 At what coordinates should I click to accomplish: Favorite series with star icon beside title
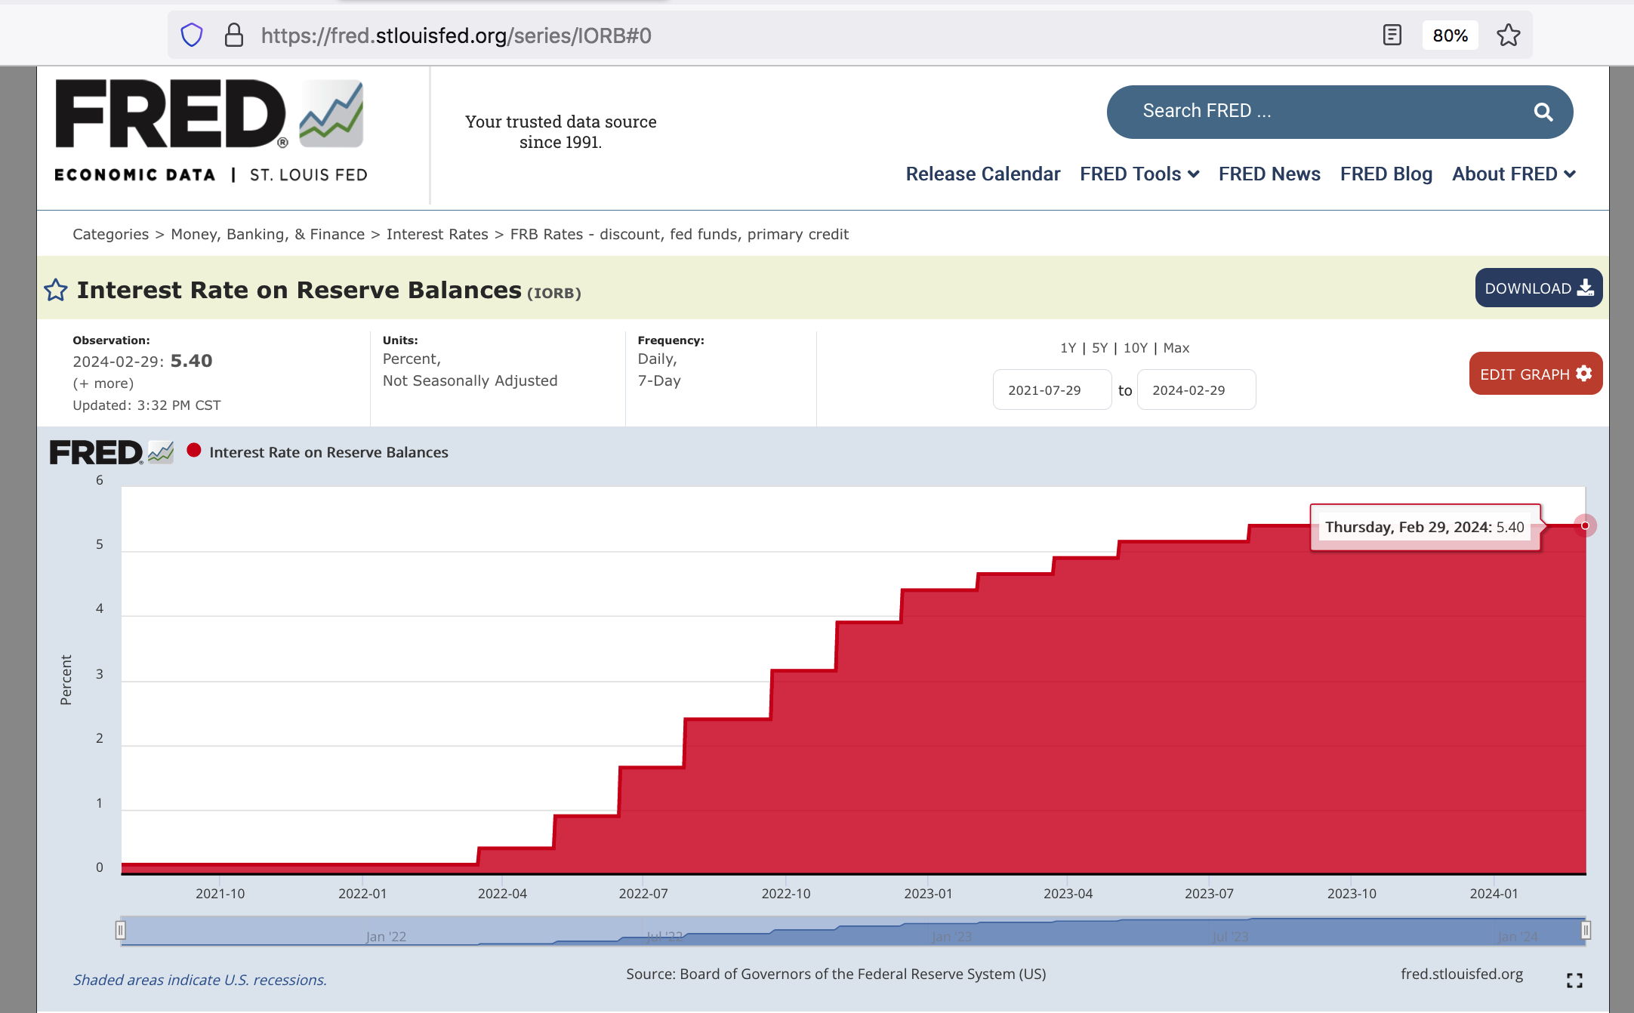56,290
